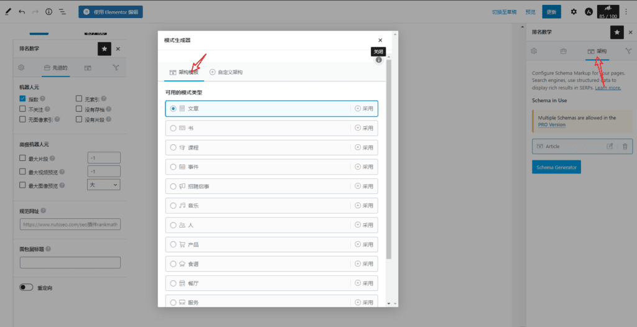Click the Astra round icon in top bar

click(588, 12)
